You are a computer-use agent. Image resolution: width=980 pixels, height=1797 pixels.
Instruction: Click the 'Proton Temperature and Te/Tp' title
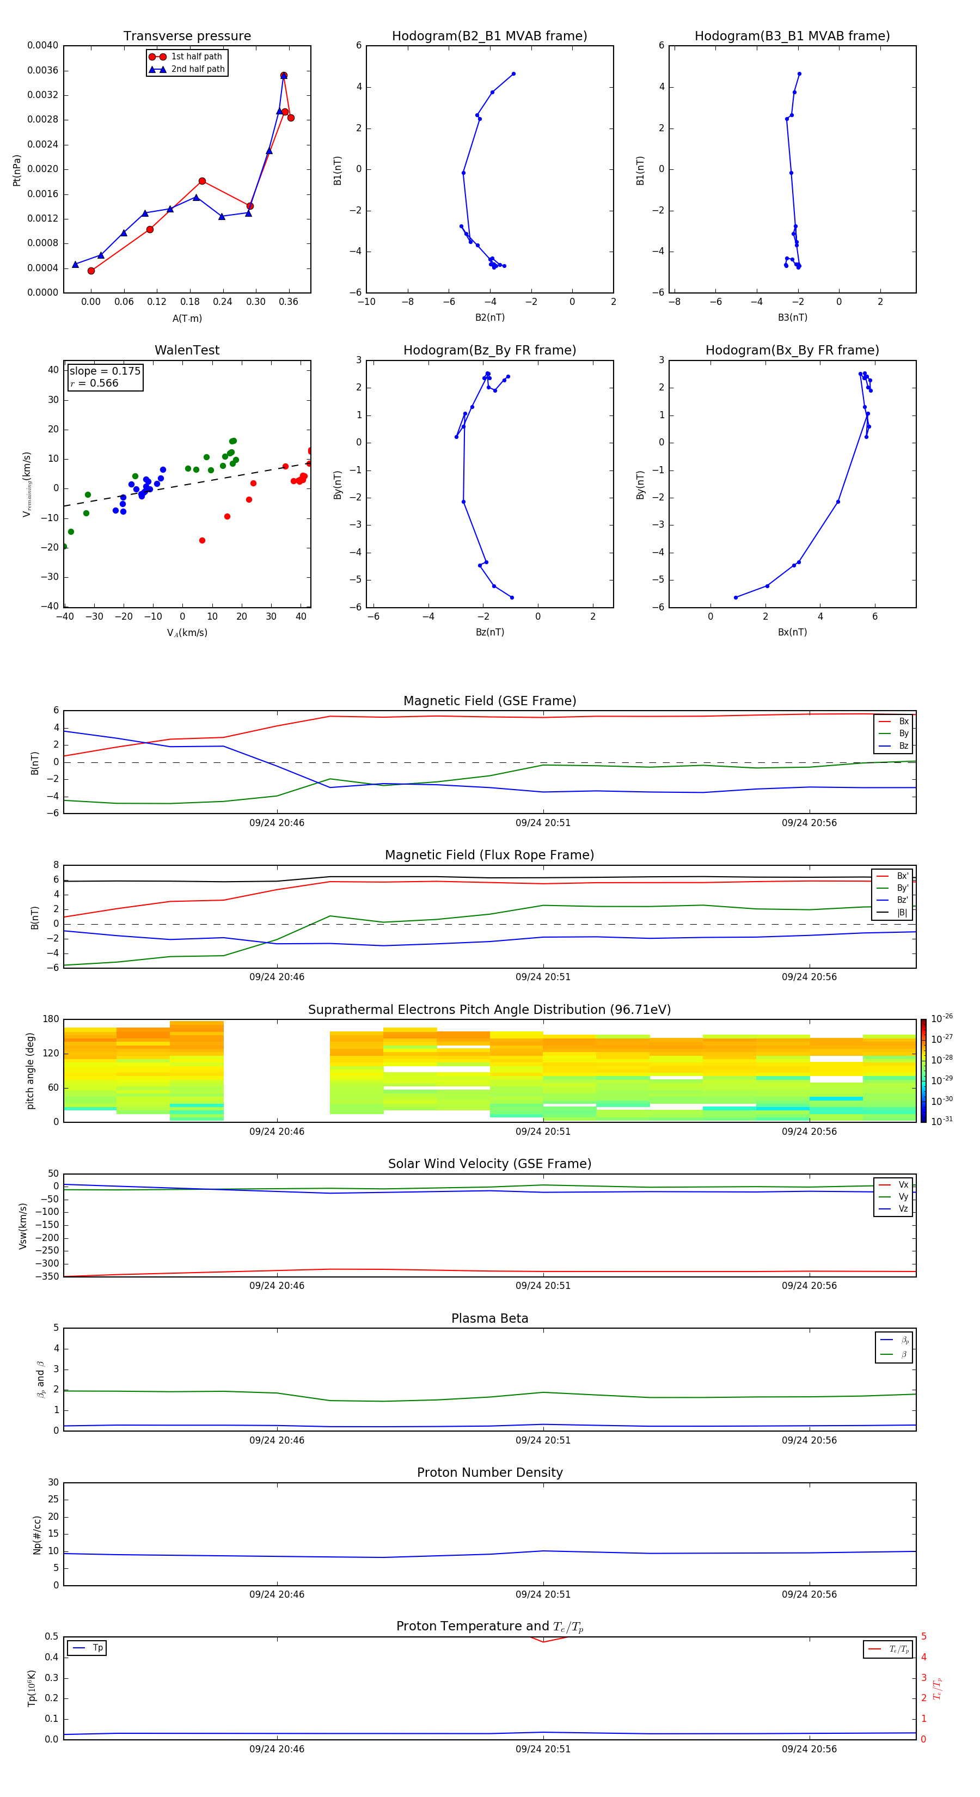[489, 1627]
